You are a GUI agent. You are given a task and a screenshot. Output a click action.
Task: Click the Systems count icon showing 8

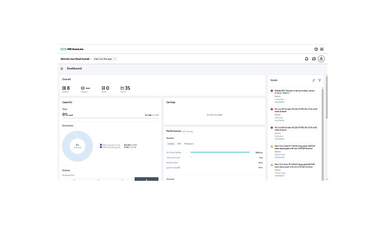tap(64, 88)
